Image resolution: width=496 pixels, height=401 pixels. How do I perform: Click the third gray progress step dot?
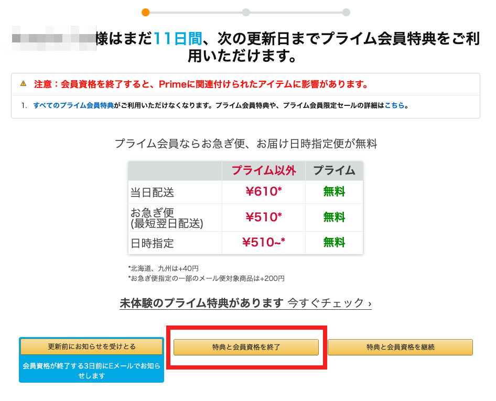tap(347, 13)
